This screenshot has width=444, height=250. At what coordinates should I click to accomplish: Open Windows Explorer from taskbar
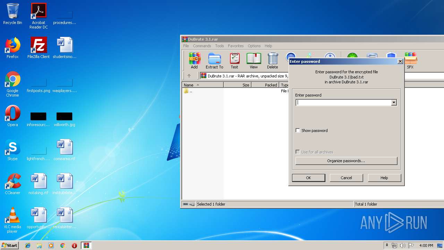click(39, 245)
